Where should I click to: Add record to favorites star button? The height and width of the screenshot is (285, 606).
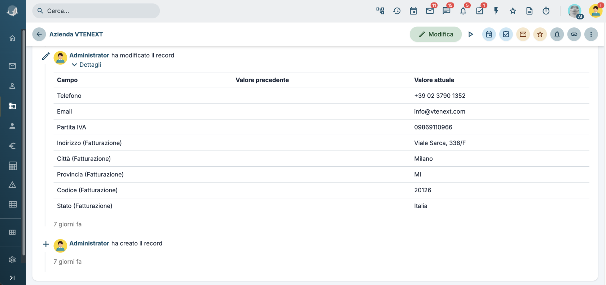[x=540, y=34]
